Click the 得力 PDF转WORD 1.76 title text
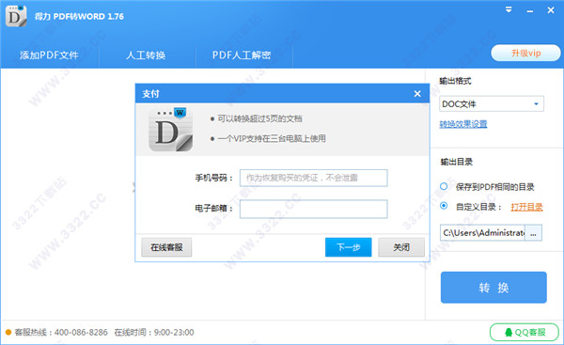Image resolution: width=564 pixels, height=345 pixels. pos(79,17)
